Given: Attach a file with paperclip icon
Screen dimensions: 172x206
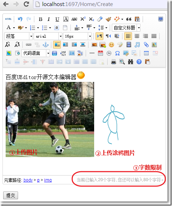Looking at the screenshot, I should (x=146, y=45).
